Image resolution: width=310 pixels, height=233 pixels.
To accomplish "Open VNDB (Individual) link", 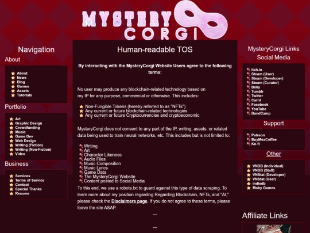I will 268,166.
